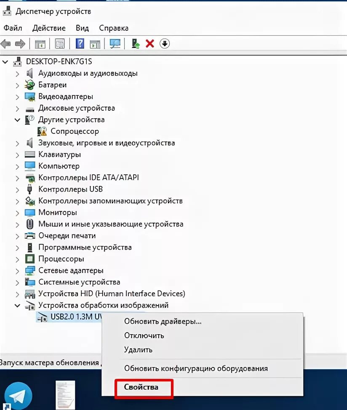Select Мыши и иные указывающие устройства label
The width and height of the screenshot is (347, 410).
(x=111, y=224)
